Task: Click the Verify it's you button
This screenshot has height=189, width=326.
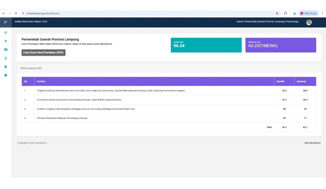Action: (x=308, y=13)
